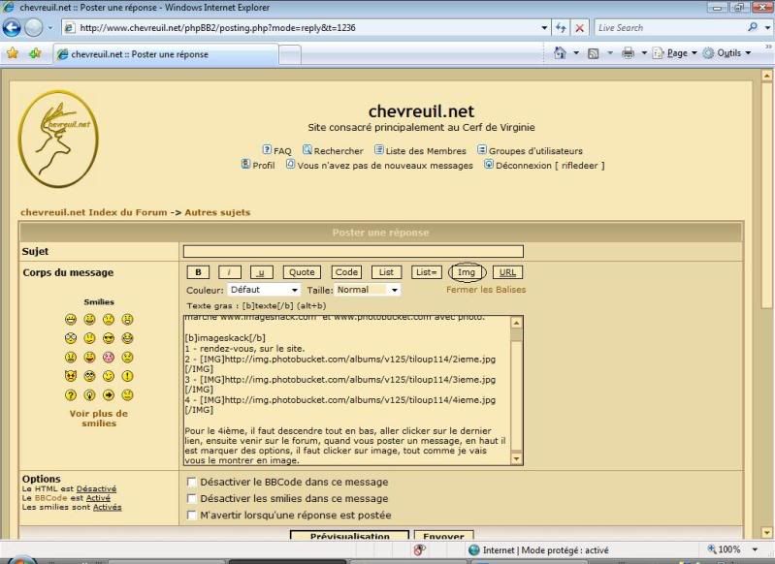Insert the cool sunglasses smiley
This screenshot has width=775, height=564.
coord(109,338)
